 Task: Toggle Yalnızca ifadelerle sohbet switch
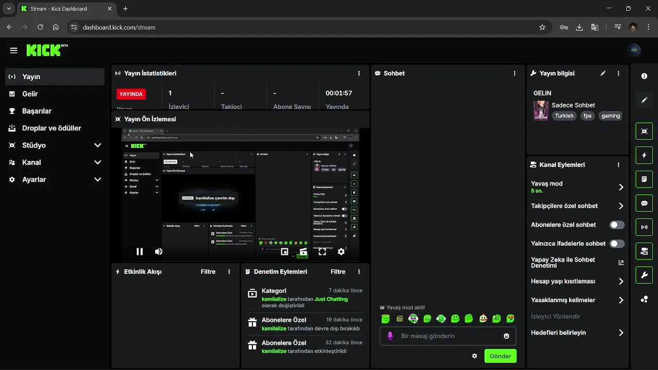tap(617, 244)
